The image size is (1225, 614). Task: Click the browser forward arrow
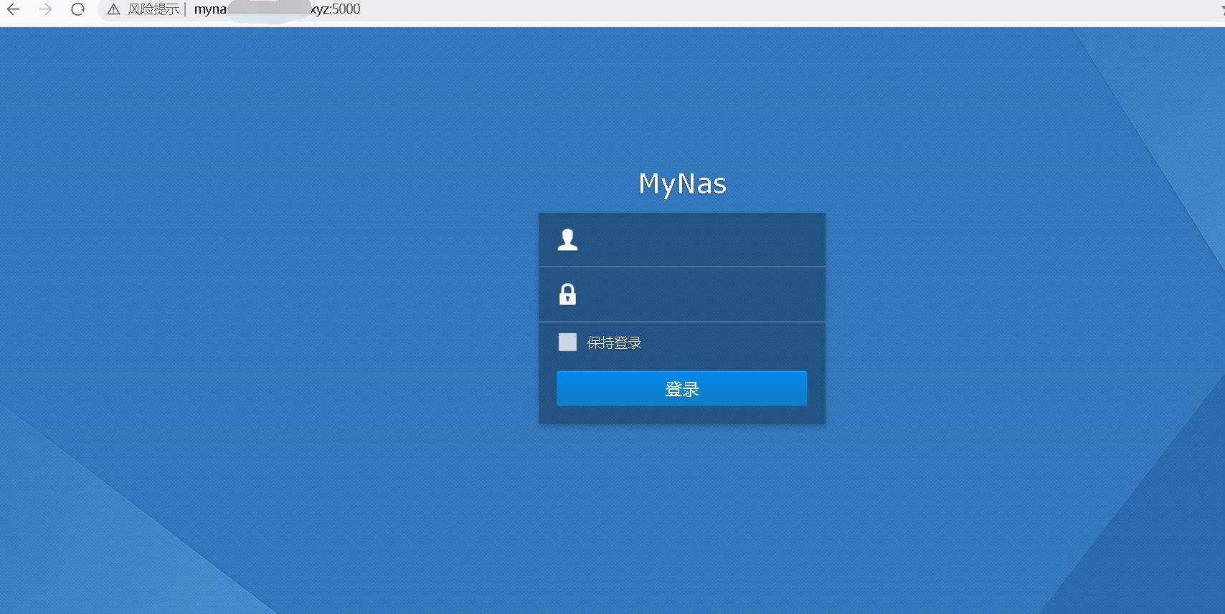click(x=46, y=9)
